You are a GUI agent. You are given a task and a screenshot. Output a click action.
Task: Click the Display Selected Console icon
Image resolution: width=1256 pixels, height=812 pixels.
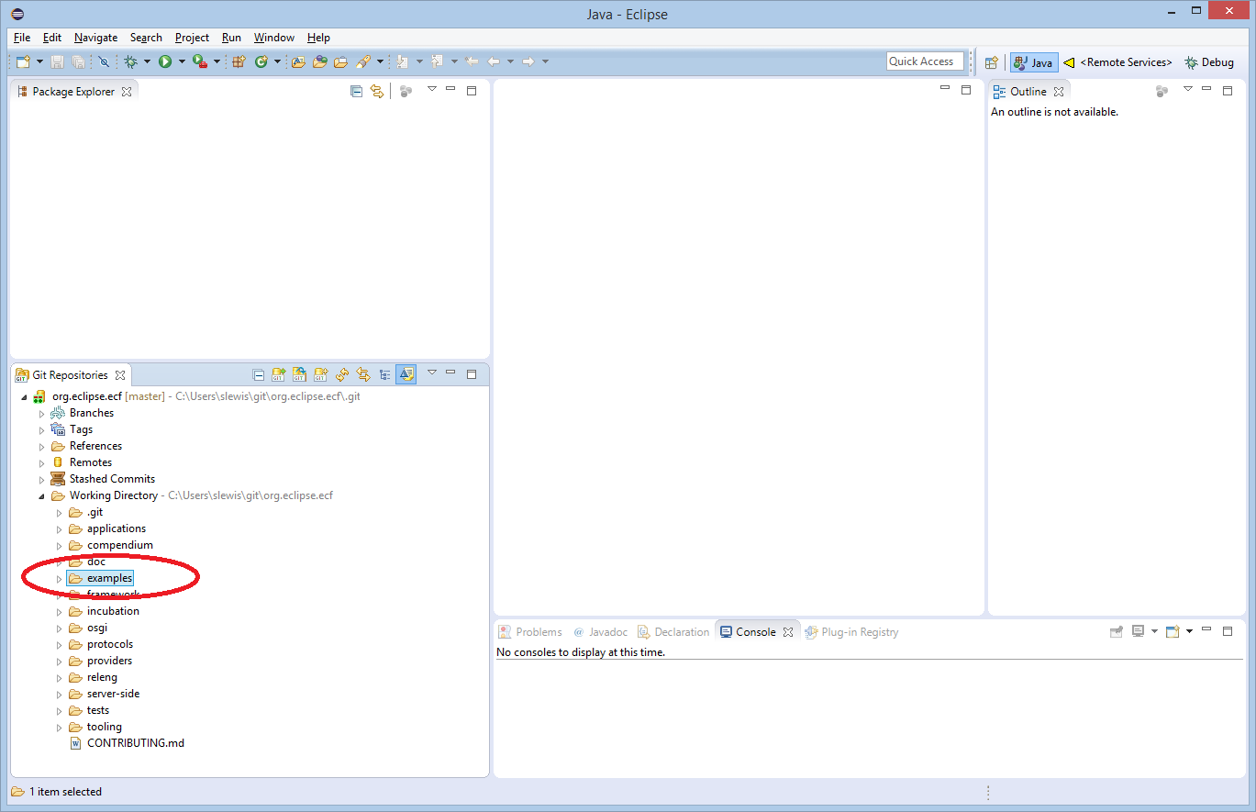(x=1139, y=631)
